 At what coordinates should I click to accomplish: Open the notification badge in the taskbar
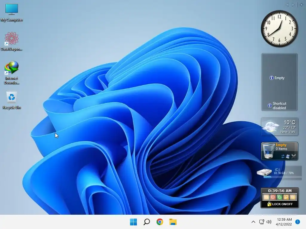click(298, 222)
